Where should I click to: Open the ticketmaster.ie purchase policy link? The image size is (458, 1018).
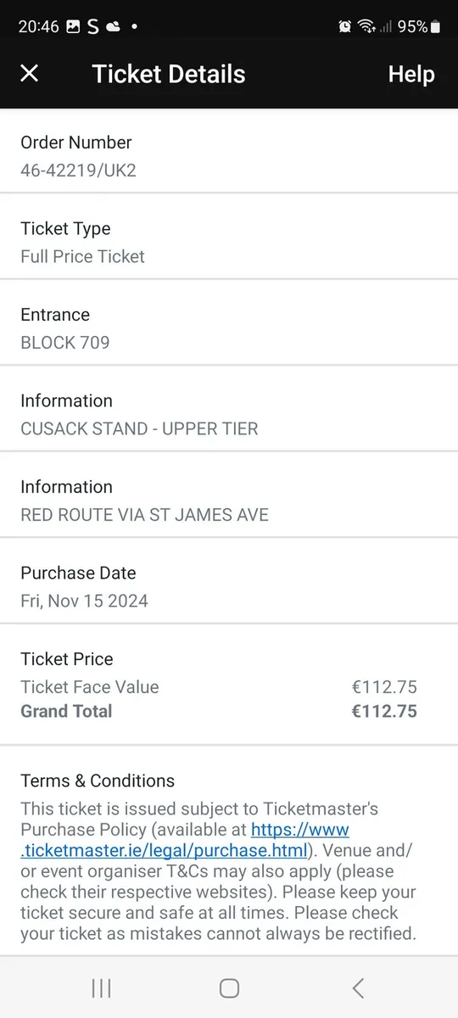click(x=187, y=839)
